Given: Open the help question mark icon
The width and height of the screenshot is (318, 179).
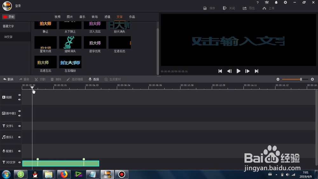Looking at the screenshot, I should point(258,3).
